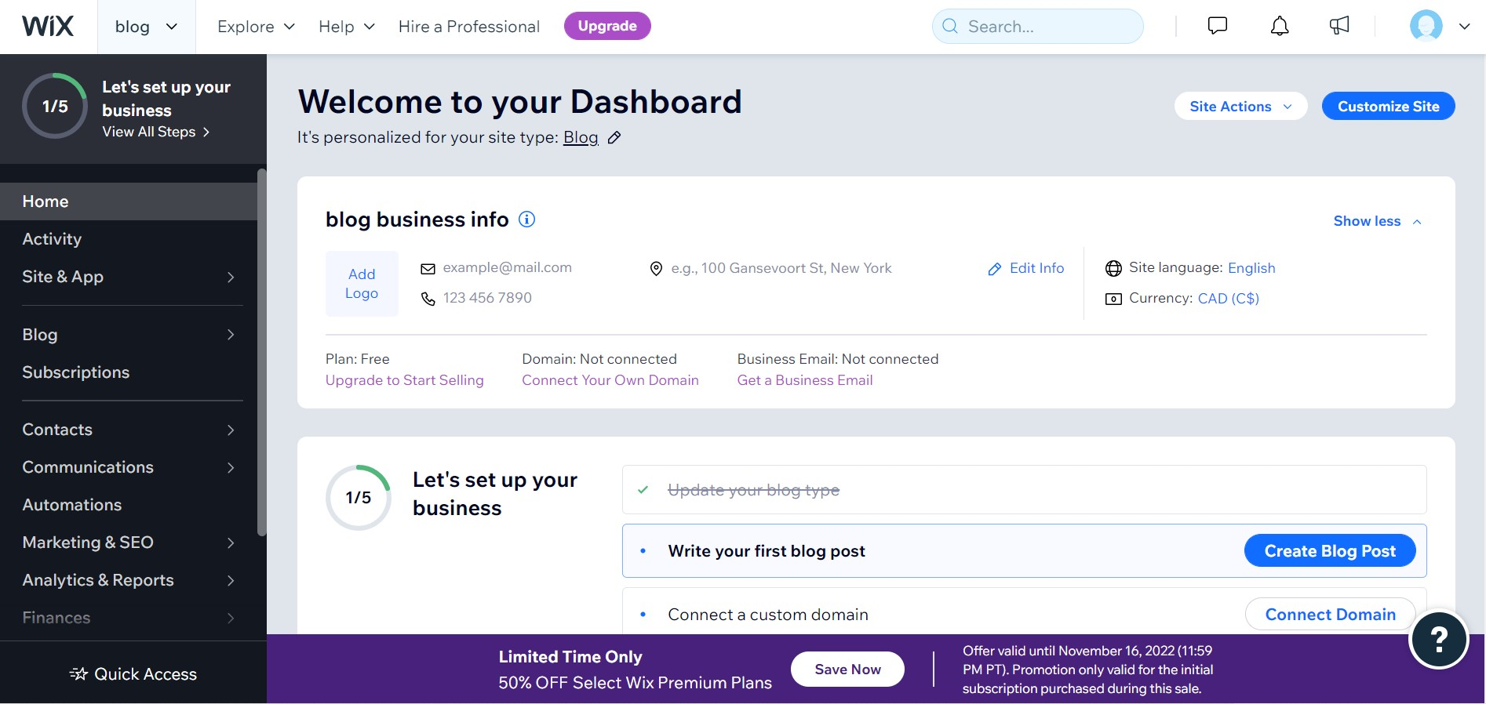Image resolution: width=1486 pixels, height=704 pixels.
Task: Click Connect Your Own Domain link
Action: tap(610, 380)
